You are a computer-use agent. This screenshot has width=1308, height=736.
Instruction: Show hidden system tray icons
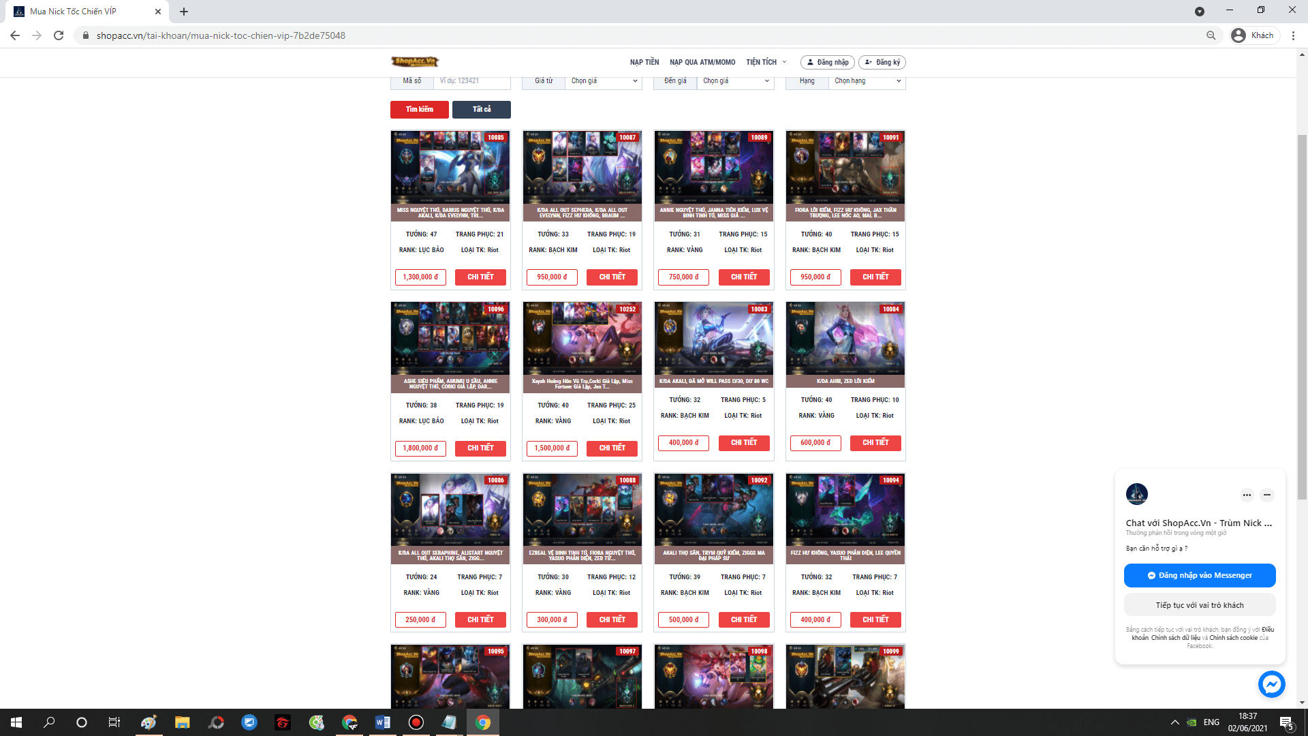point(1174,722)
